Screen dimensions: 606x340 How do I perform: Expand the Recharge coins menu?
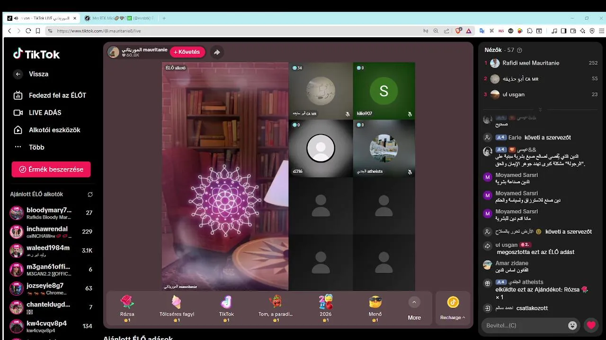pos(453,308)
